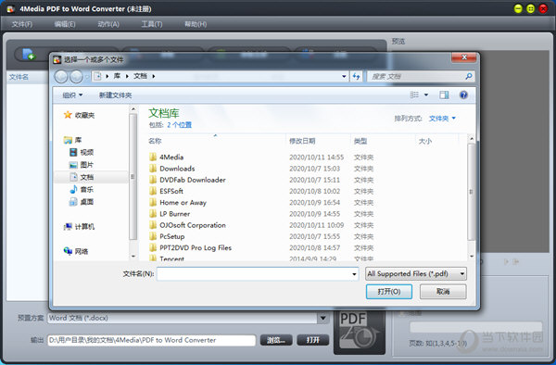Sort by 大小 column header
Screen dimensions: 556x365
point(424,141)
